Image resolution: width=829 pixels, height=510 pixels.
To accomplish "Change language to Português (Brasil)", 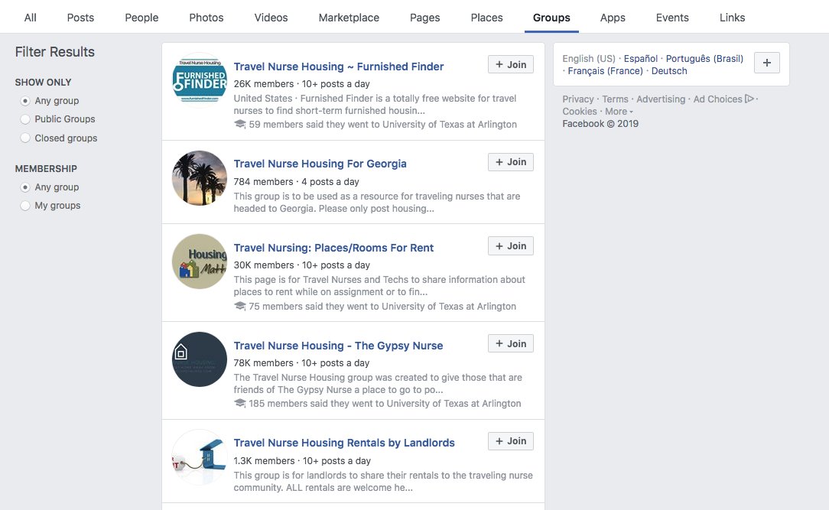I will coord(704,59).
